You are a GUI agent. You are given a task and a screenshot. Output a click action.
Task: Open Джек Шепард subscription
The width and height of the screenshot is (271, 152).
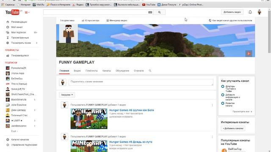coord(18,110)
